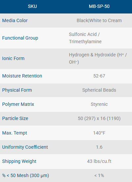Click the Ionic Form label
The height and width of the screenshot is (182, 132).
(13, 58)
